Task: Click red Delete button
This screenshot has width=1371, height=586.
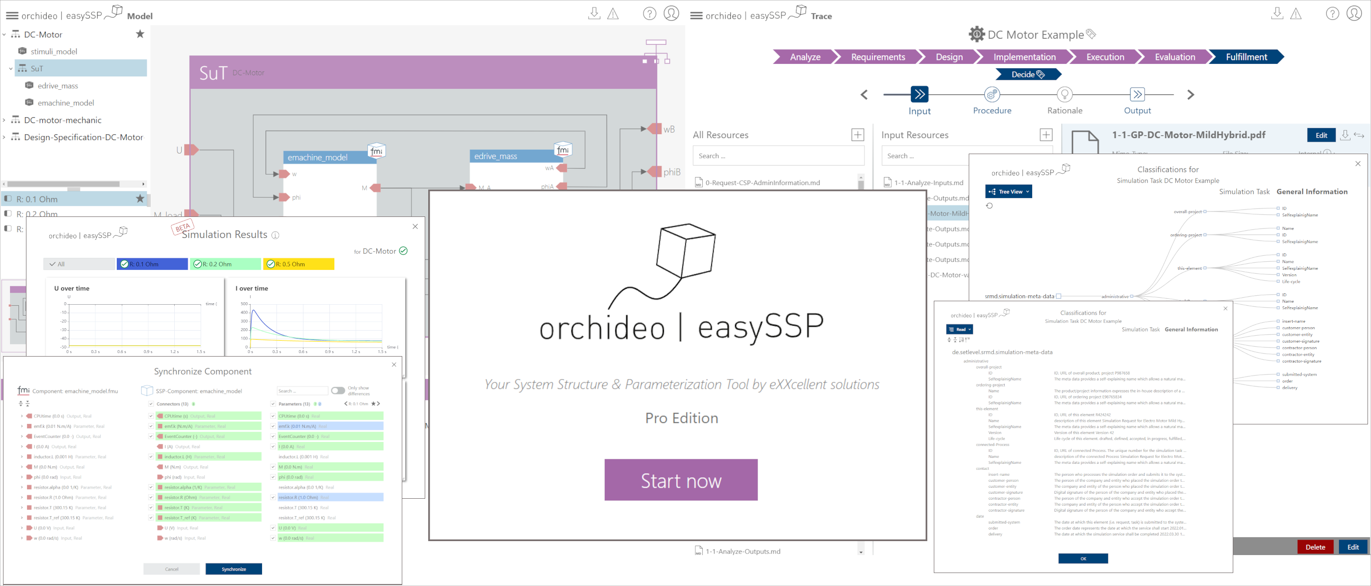Action: pyautogui.click(x=1315, y=547)
